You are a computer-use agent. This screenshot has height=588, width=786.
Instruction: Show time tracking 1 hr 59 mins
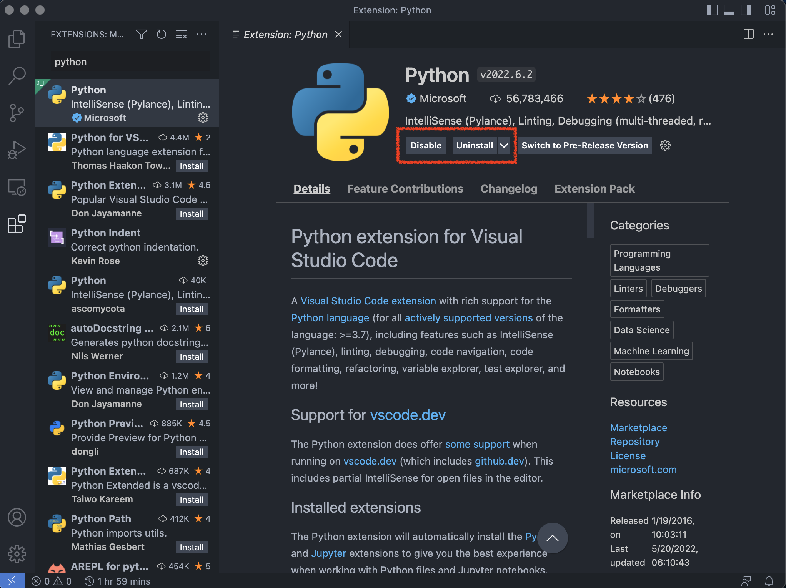point(118,581)
